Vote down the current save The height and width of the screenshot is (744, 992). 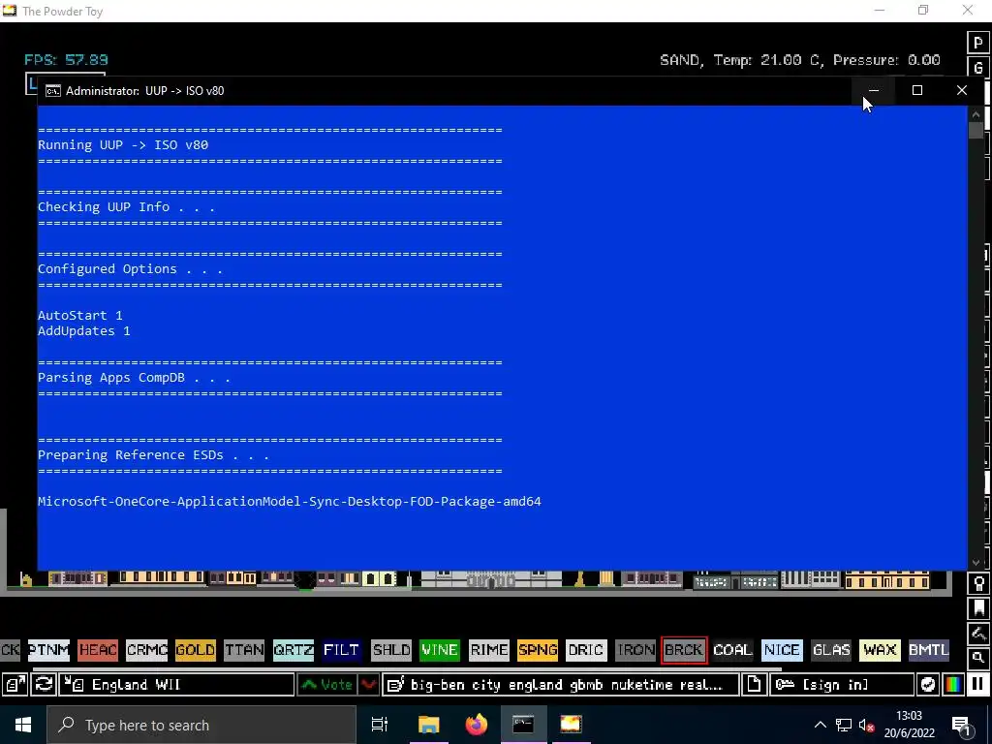[x=369, y=685]
